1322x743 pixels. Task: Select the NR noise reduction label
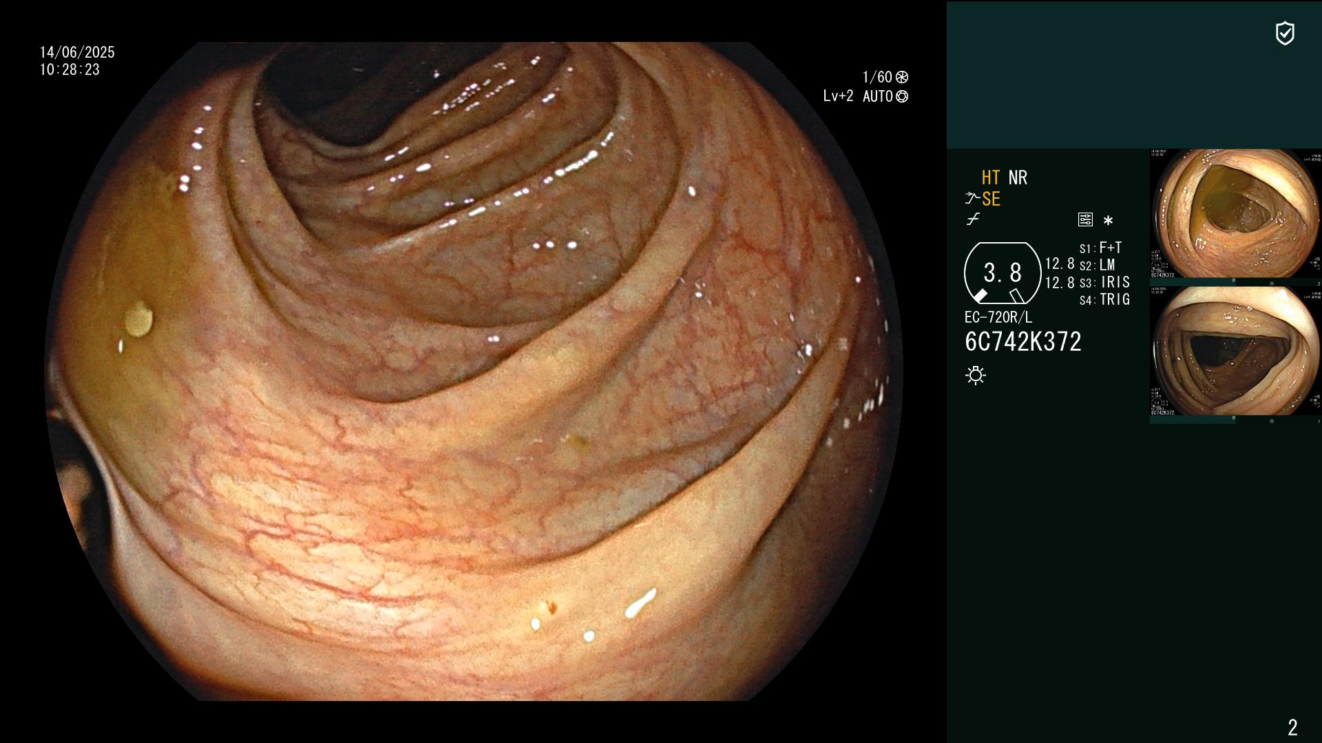click(1018, 177)
